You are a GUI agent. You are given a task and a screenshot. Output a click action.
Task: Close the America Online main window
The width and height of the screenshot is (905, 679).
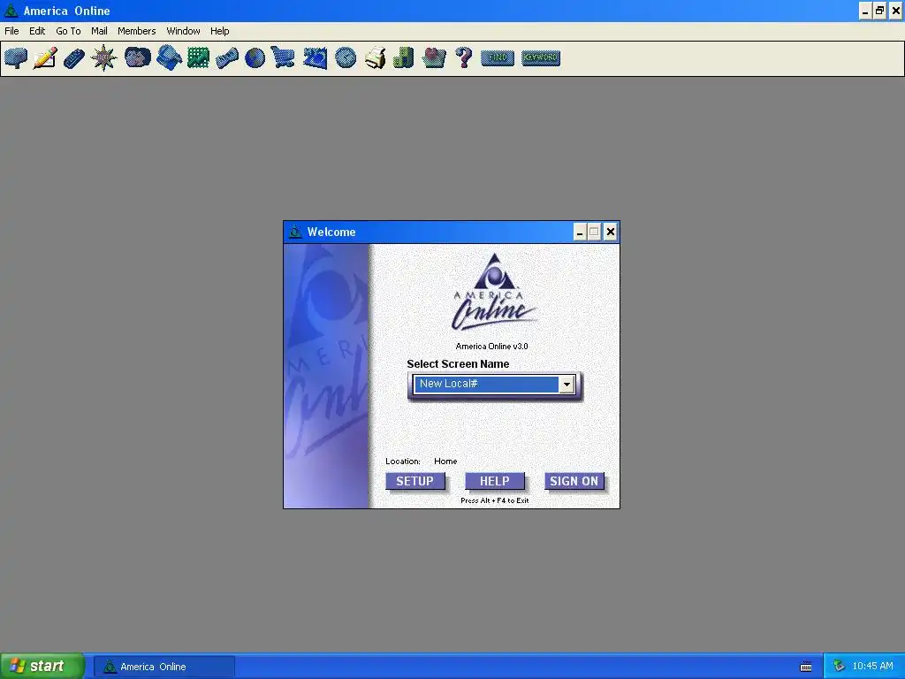[x=896, y=11]
